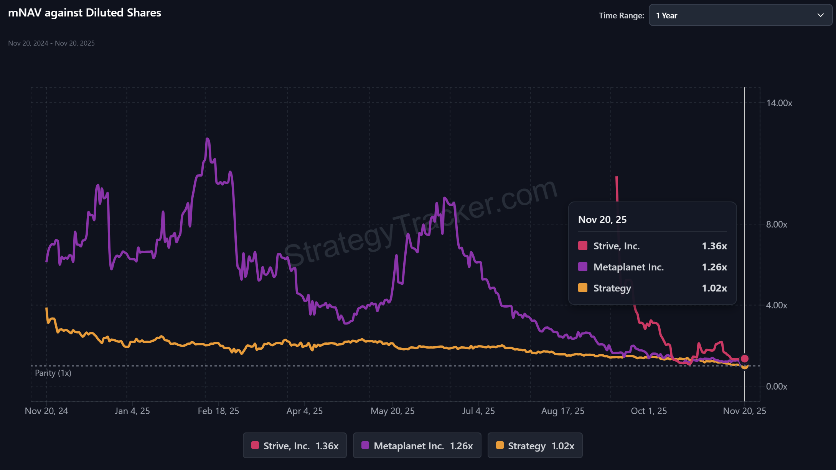Click the mNAV against Diluted Shares title
The image size is (836, 470).
(x=84, y=12)
